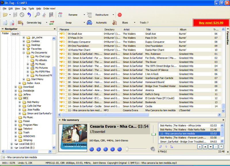Screen dimensions: 230x166
Task: Click the grayed Save disk icon
Action: (x=15, y=15)
